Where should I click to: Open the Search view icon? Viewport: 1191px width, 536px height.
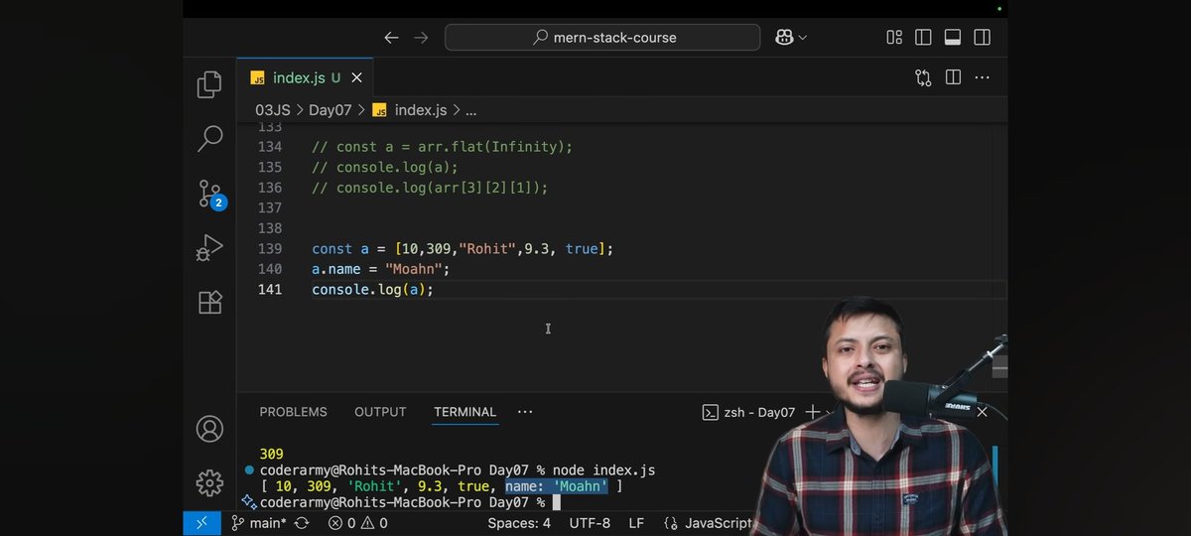coord(209,138)
